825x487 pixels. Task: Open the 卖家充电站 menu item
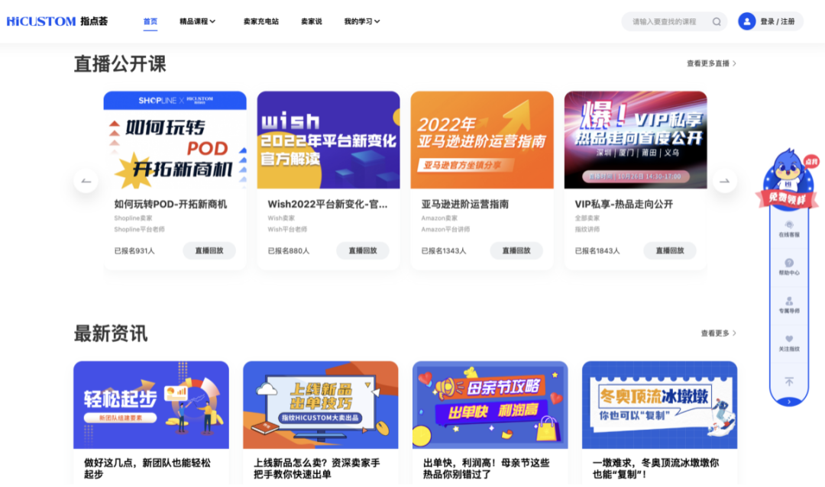tap(261, 21)
